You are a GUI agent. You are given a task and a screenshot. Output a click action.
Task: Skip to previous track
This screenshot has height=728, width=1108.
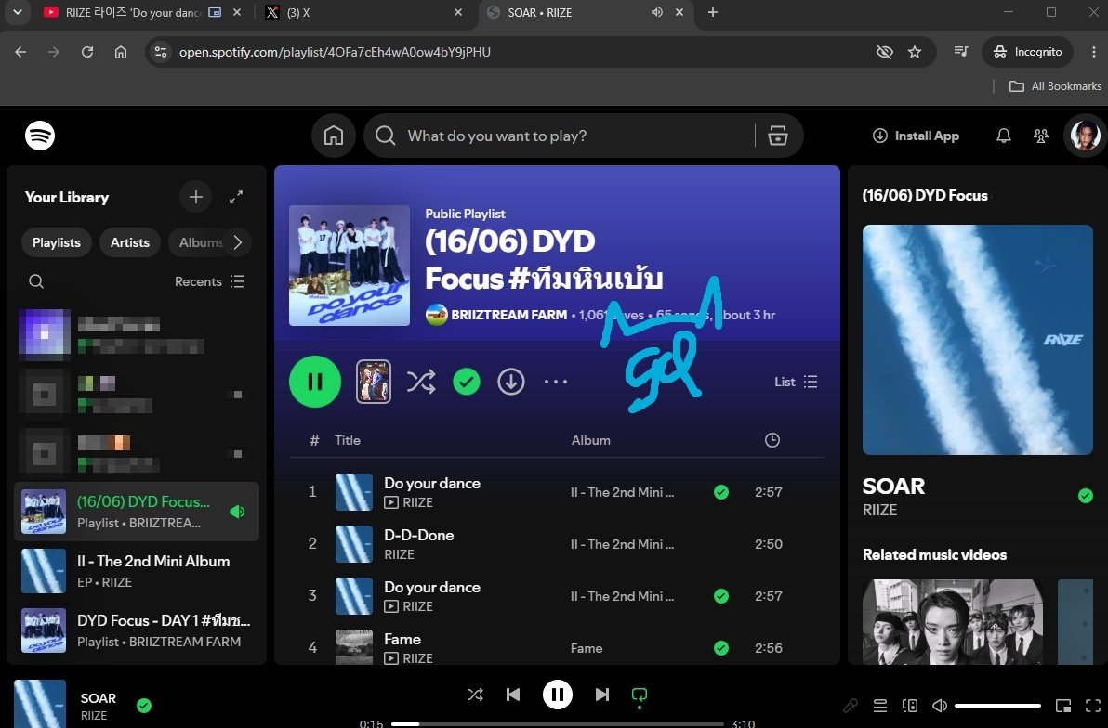514,695
